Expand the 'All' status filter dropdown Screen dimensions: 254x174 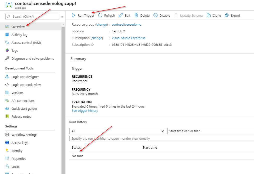pyautogui.click(x=117, y=131)
